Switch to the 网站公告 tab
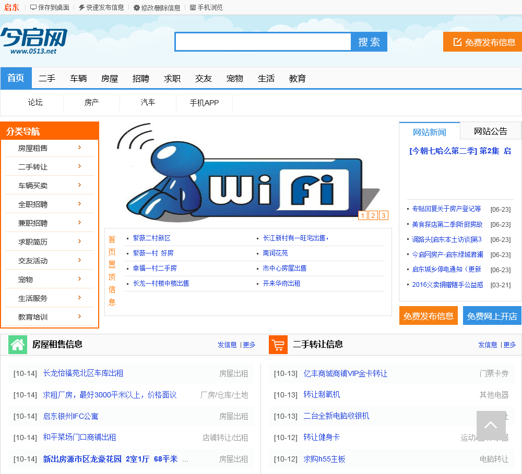 (x=490, y=131)
